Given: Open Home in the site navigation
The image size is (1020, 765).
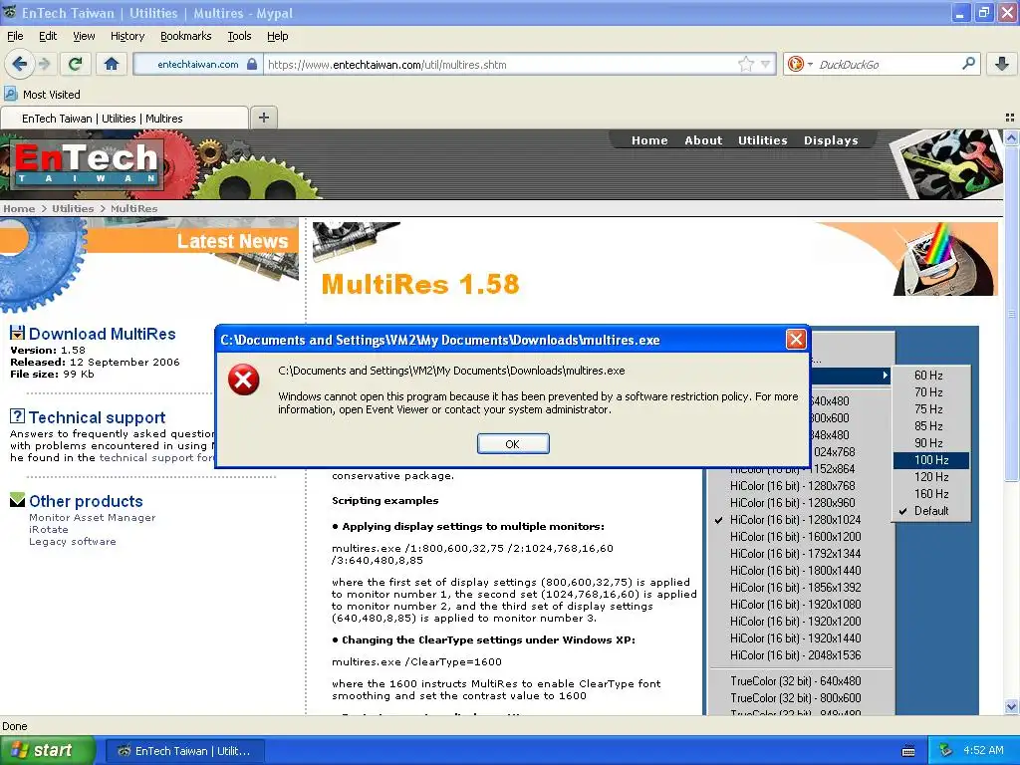Looking at the screenshot, I should [649, 140].
